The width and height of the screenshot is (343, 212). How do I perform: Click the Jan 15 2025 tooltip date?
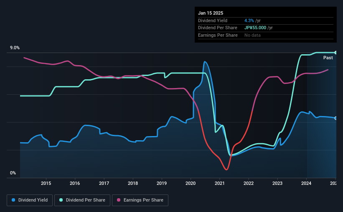(211, 13)
